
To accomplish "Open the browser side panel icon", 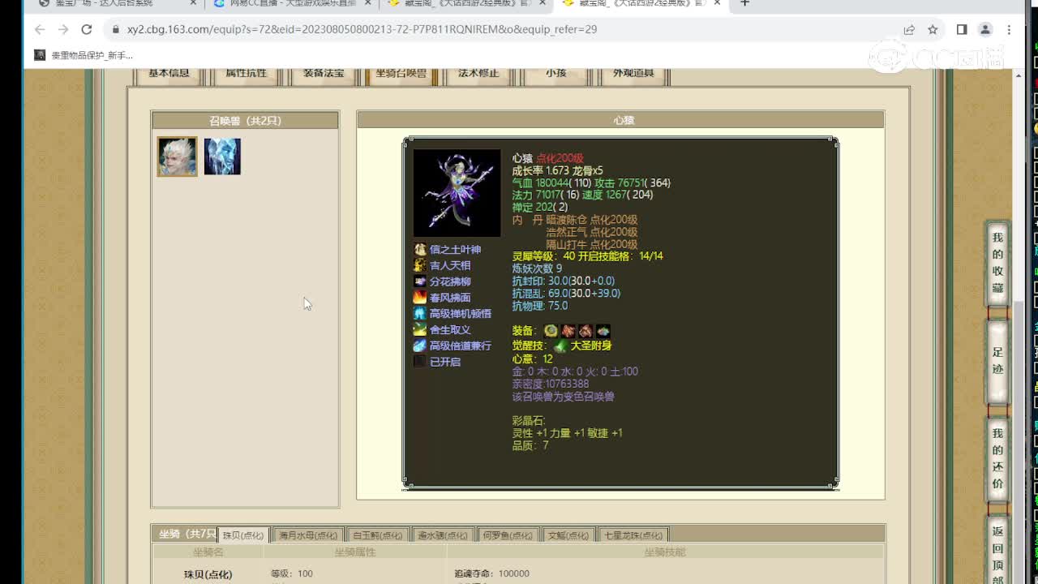I will [962, 29].
